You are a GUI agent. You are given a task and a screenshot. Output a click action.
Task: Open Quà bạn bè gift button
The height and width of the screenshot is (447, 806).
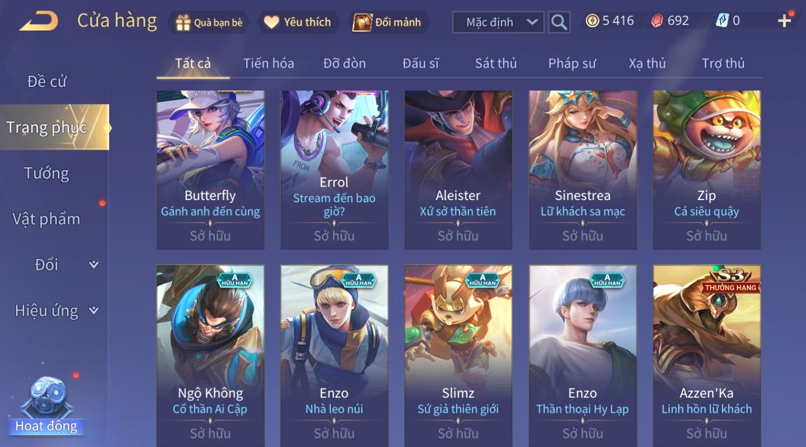pyautogui.click(x=209, y=22)
